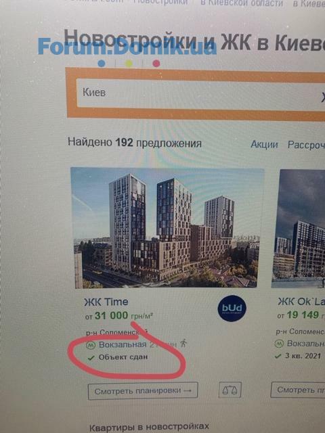The image size is (325, 433).
Task: Click the metro icon under ЖК Ok'Land
Action: pos(279,344)
